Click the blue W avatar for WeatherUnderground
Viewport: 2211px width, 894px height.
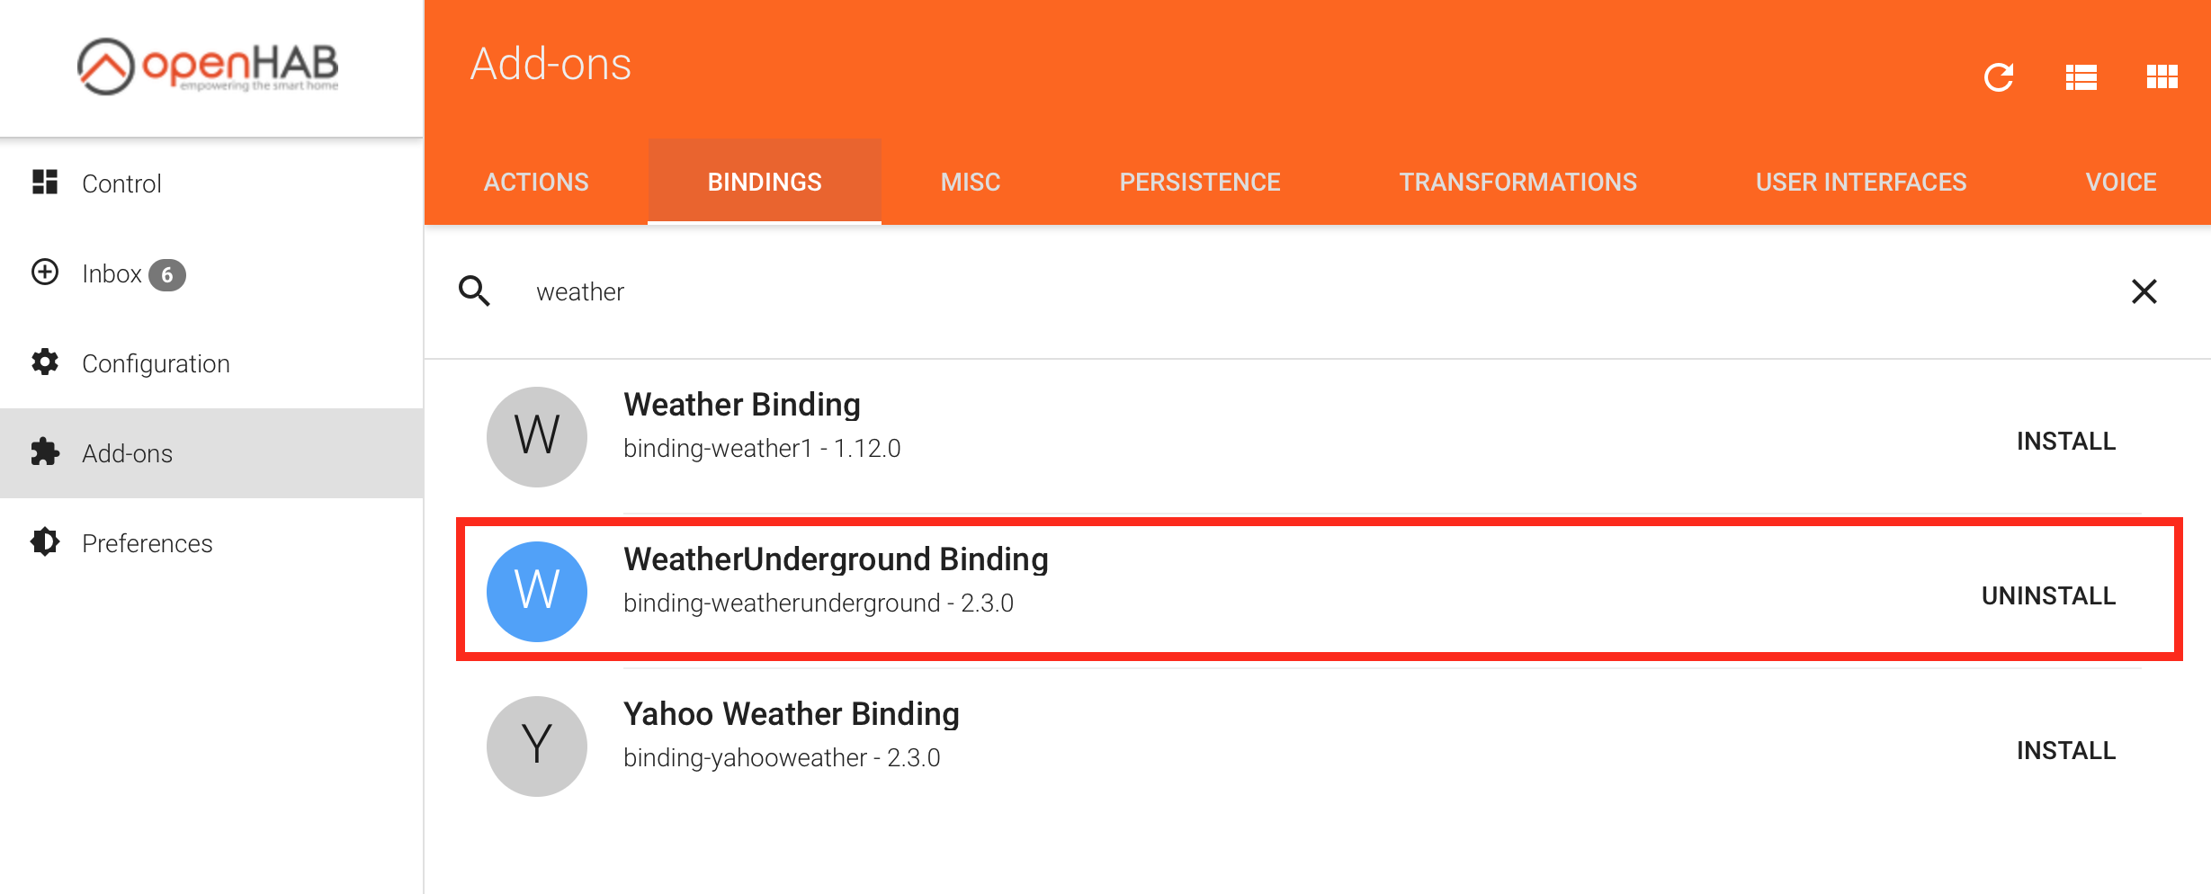[537, 592]
